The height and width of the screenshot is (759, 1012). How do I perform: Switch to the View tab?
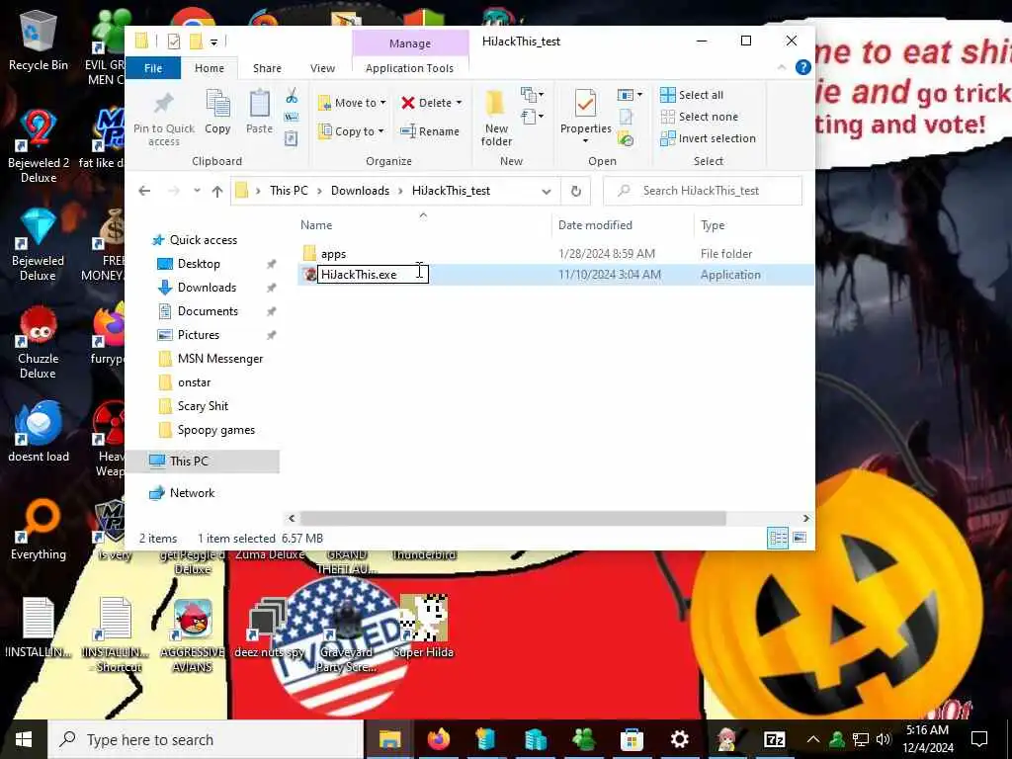point(322,68)
